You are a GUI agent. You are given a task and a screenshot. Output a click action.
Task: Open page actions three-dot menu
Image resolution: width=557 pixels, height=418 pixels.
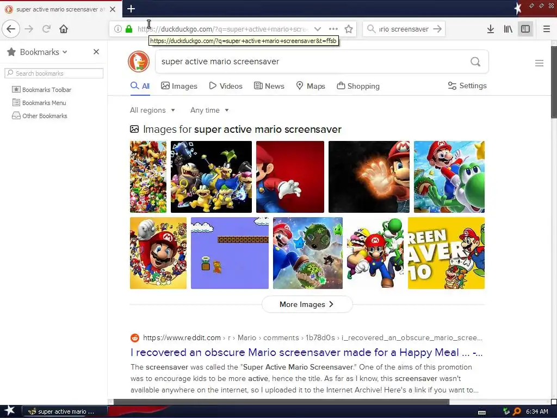[333, 29]
